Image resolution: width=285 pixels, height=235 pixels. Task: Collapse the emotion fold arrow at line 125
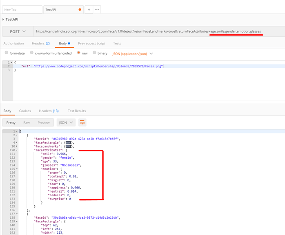click(17, 168)
